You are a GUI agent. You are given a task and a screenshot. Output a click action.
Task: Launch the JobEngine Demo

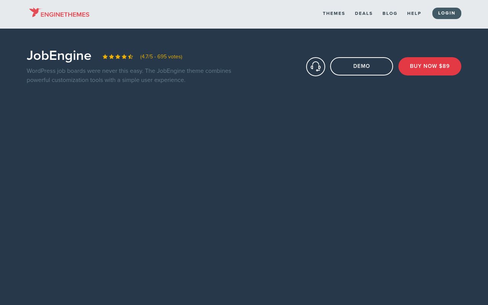(361, 66)
